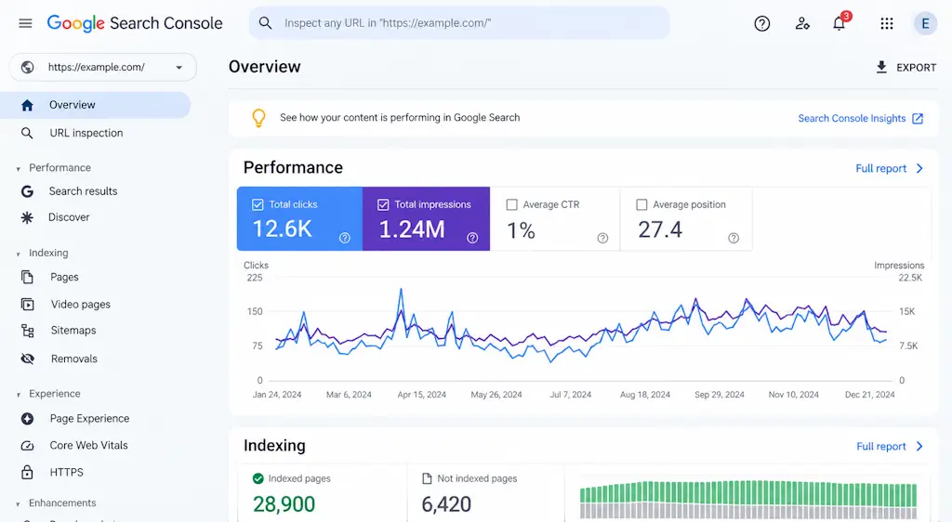Screen dimensions: 952x522
Task: Open the account avatar E
Action: point(925,23)
